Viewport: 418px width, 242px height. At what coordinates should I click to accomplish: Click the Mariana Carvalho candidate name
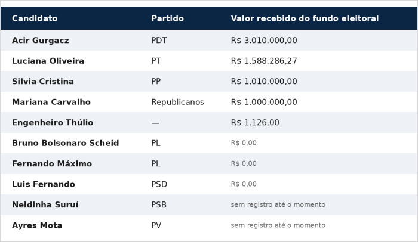coord(51,102)
